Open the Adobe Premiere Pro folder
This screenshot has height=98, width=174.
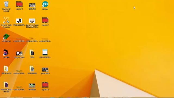point(6,85)
